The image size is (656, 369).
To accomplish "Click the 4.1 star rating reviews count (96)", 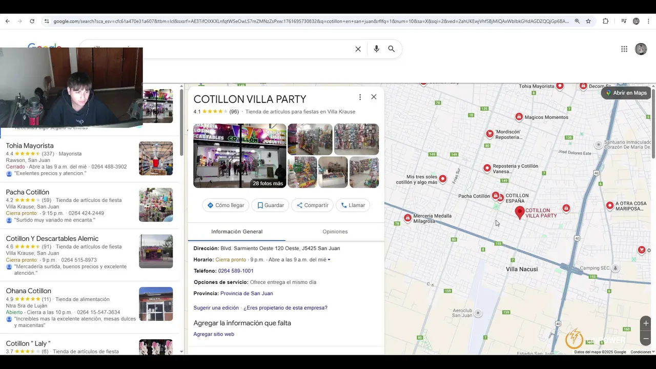I will point(234,112).
